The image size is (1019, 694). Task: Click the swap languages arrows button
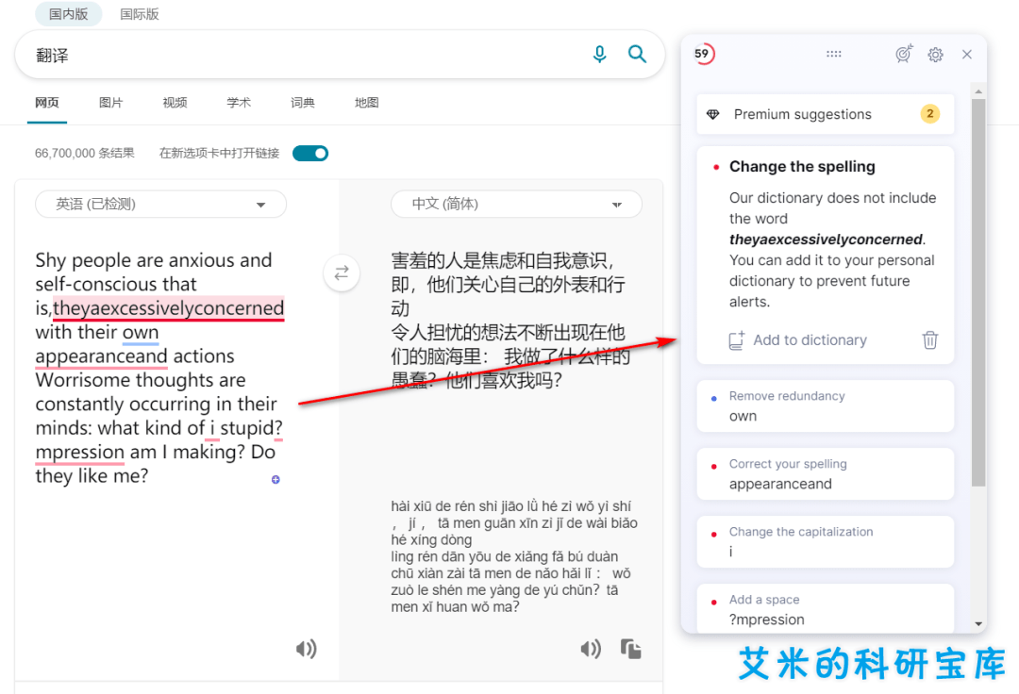coord(342,273)
